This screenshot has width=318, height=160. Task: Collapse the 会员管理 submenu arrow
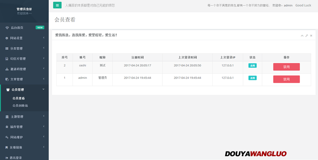43,89
